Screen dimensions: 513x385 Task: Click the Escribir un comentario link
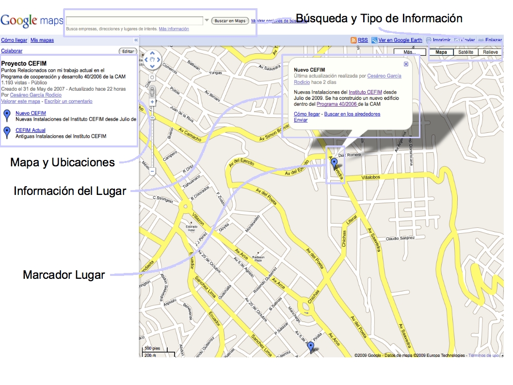[x=68, y=101]
